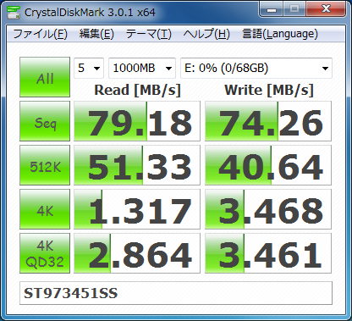This screenshot has width=352, height=321.
Task: Open the ヘルプ(H) menu
Action: [x=206, y=34]
